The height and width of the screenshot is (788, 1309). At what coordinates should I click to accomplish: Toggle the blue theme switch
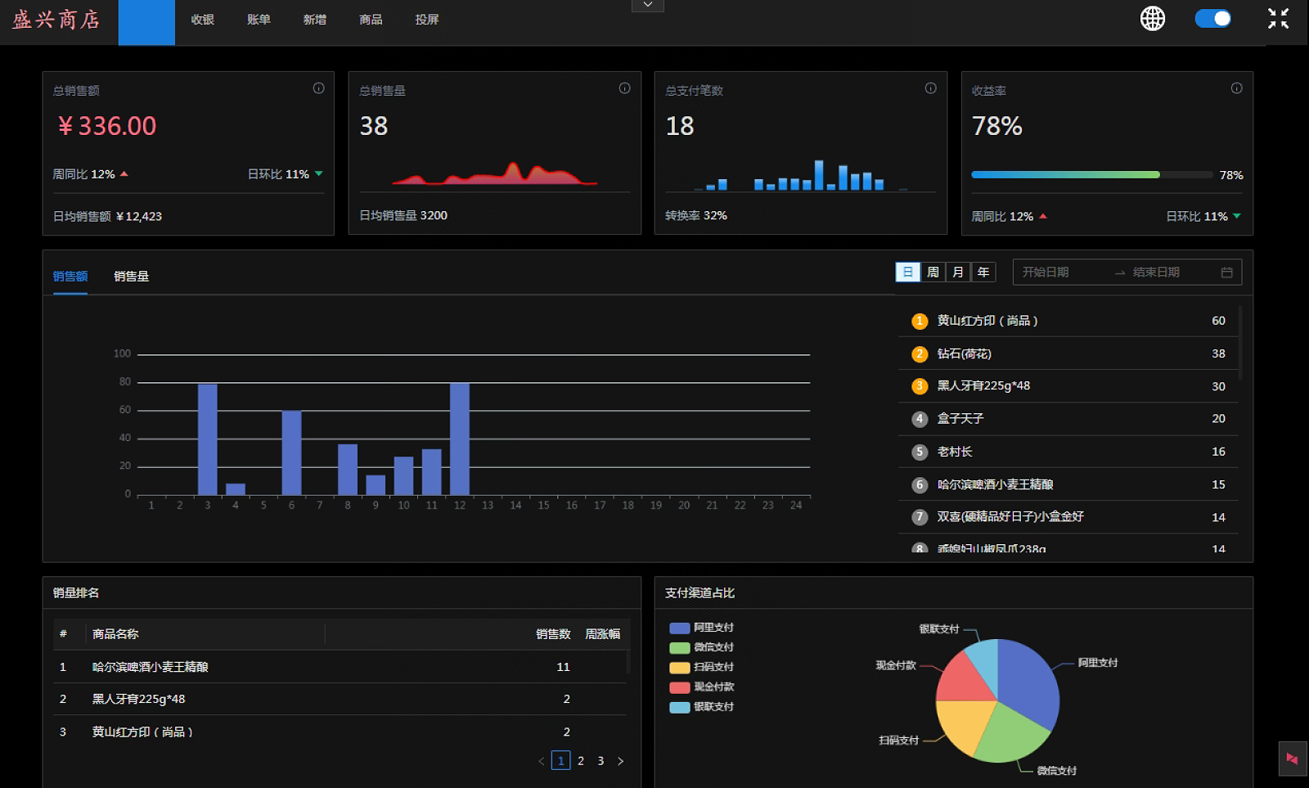[1212, 18]
